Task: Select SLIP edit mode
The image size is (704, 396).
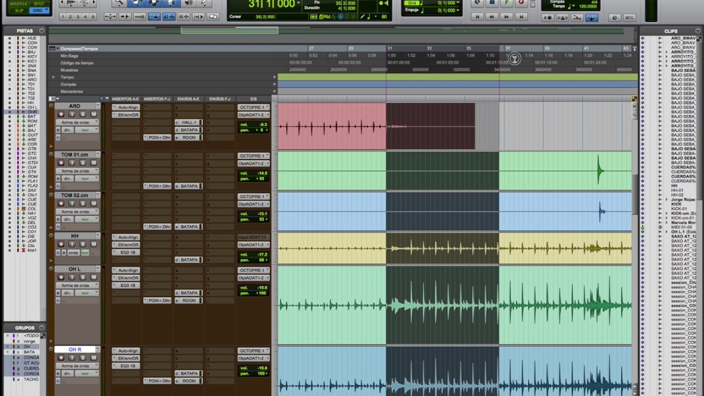Action: (x=20, y=10)
